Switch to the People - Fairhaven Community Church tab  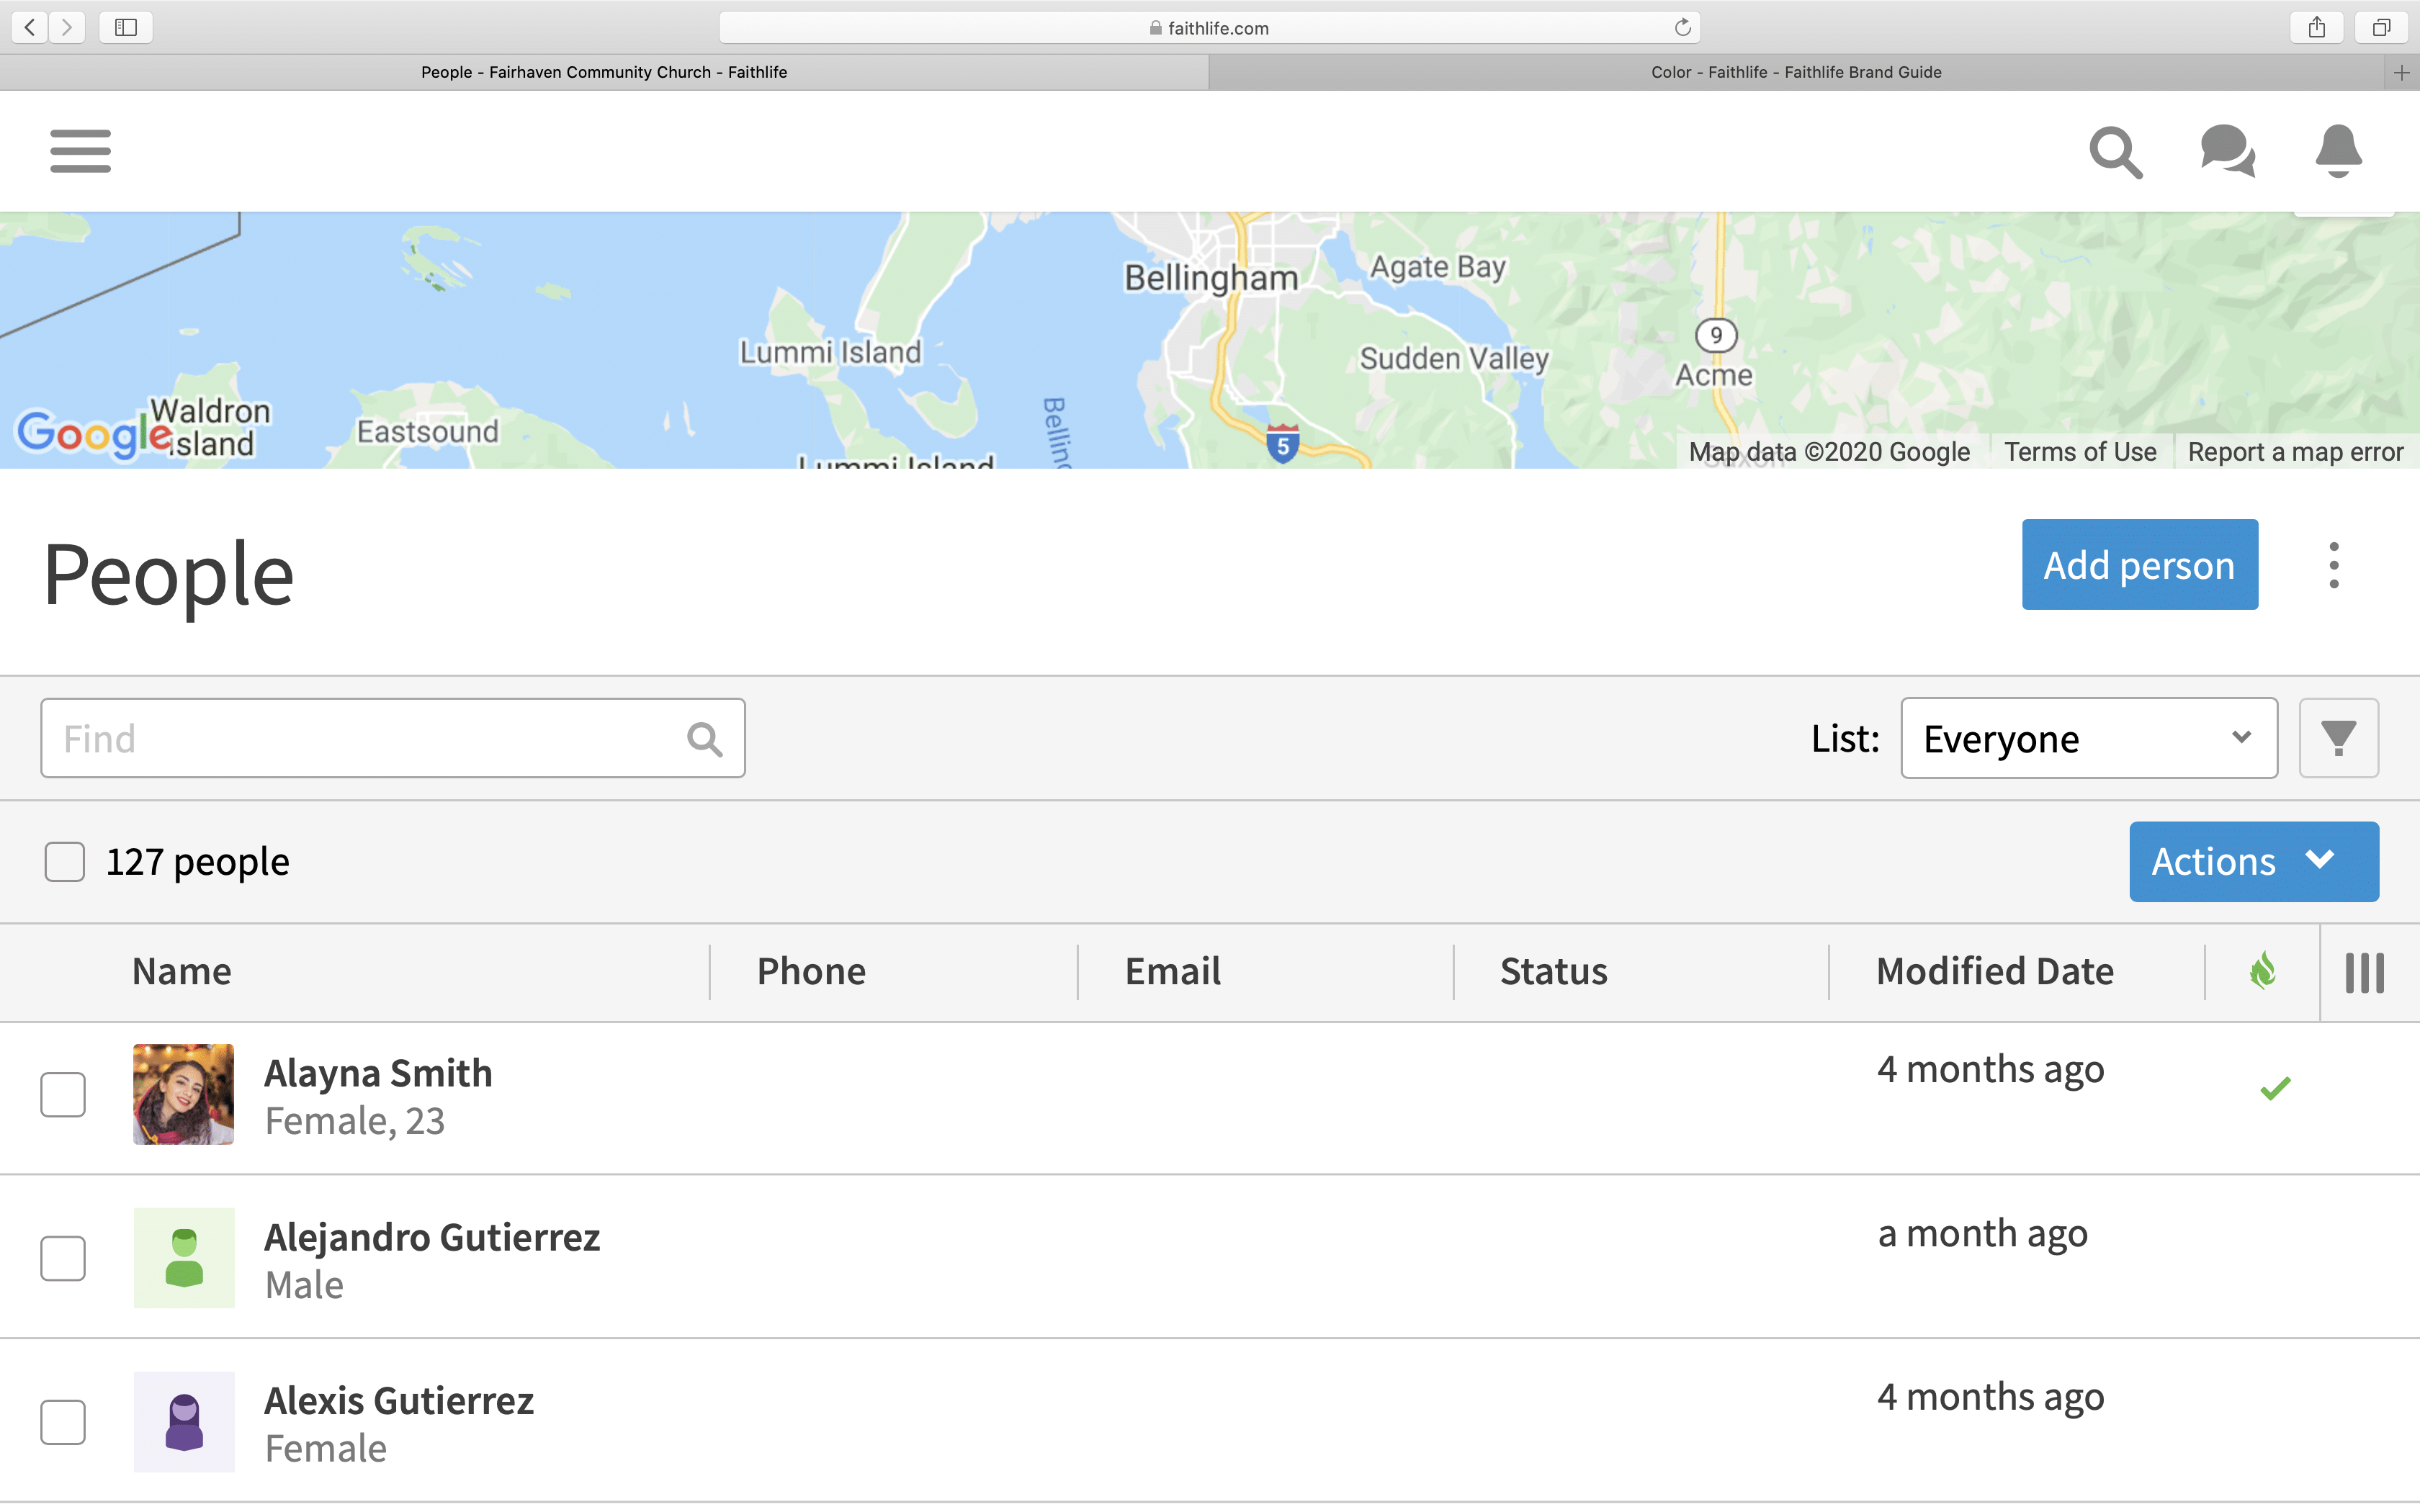pos(604,72)
